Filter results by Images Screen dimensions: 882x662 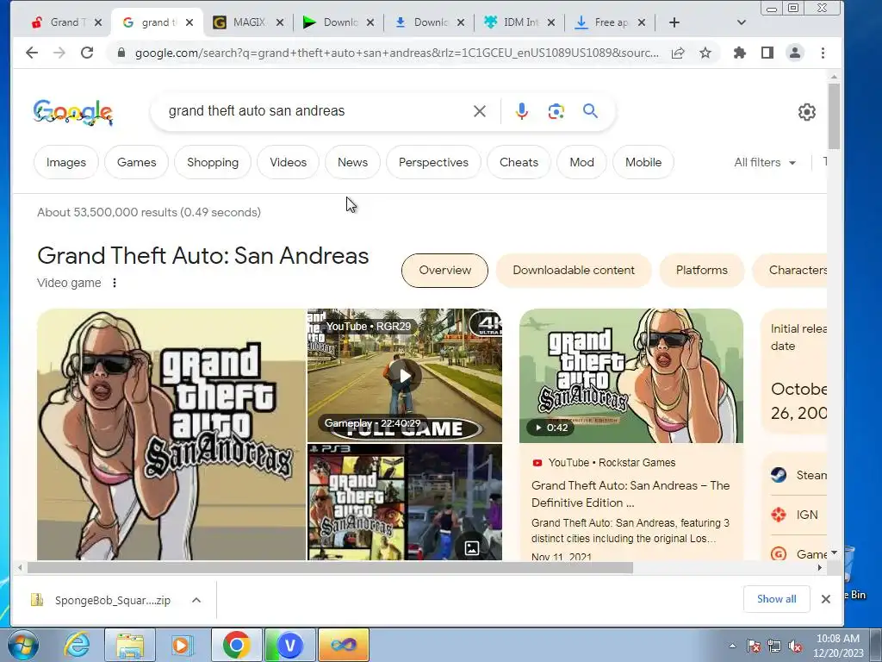(x=65, y=162)
